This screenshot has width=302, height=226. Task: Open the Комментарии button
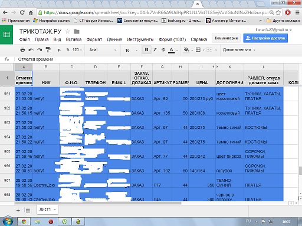tap(226, 38)
